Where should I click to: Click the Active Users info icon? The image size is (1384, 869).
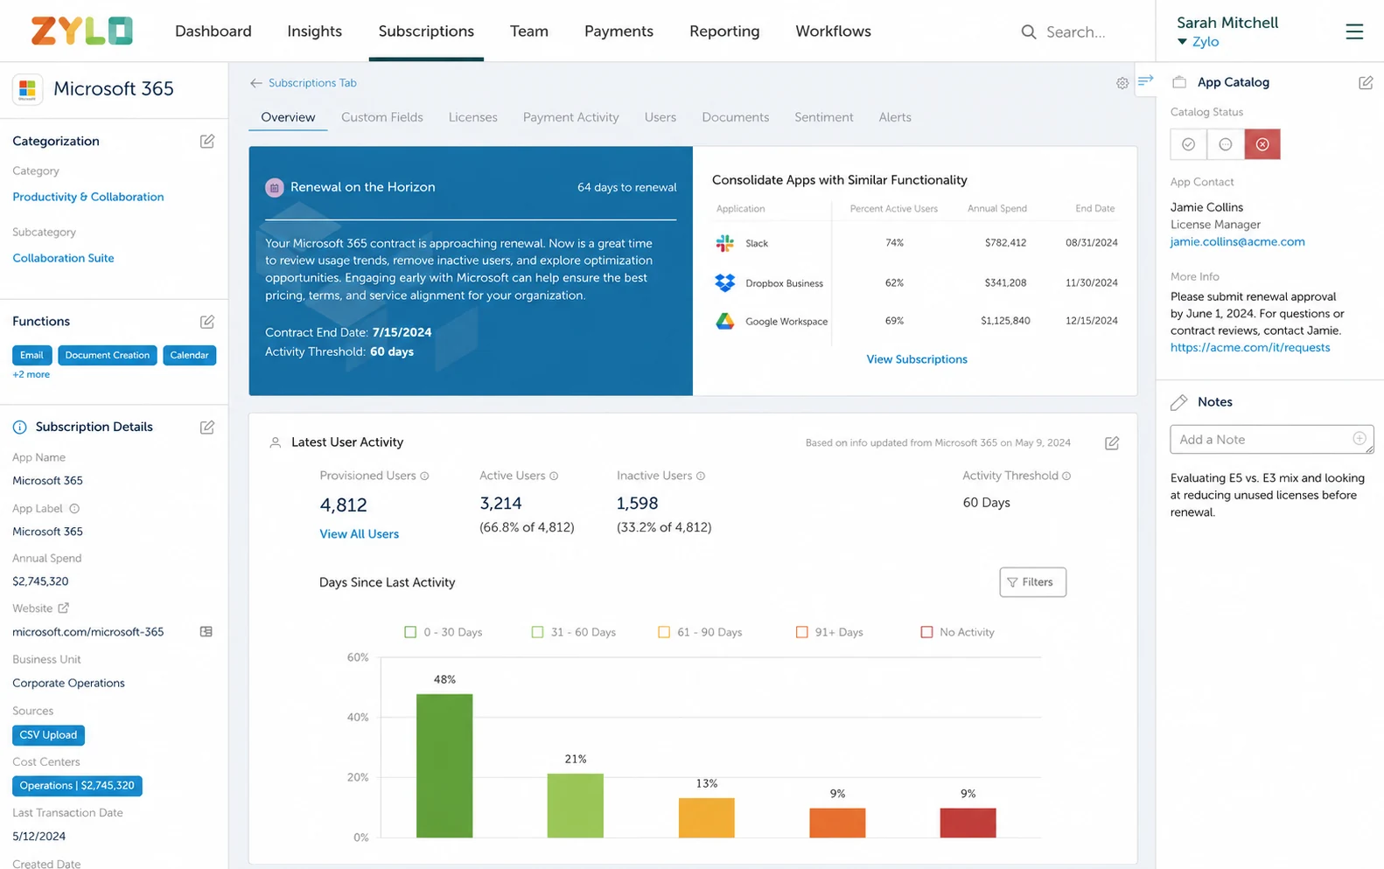pos(554,476)
